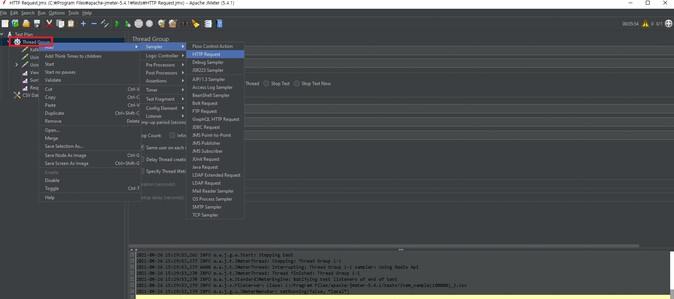This screenshot has width=674, height=299.
Task: Click the yellow warning log icon
Action: (x=645, y=24)
